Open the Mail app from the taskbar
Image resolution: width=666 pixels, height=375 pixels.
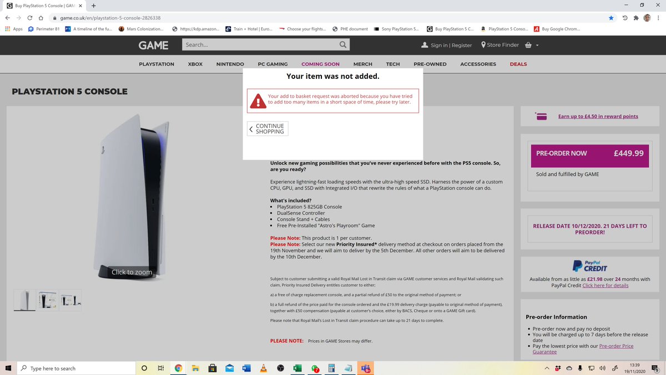[x=229, y=368]
